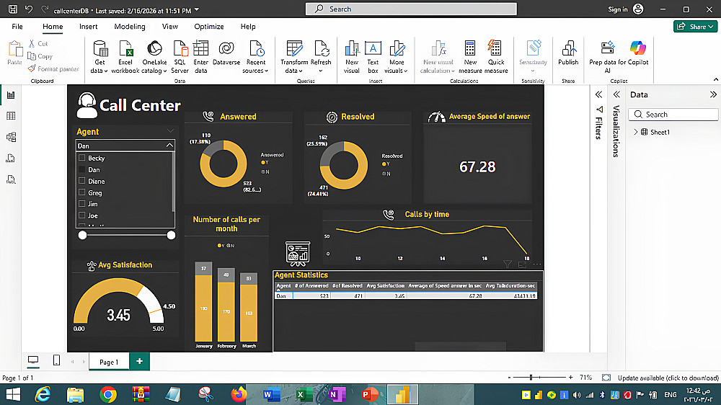Click Update available download link
Screen dimensions: 721x405
[x=668, y=378]
